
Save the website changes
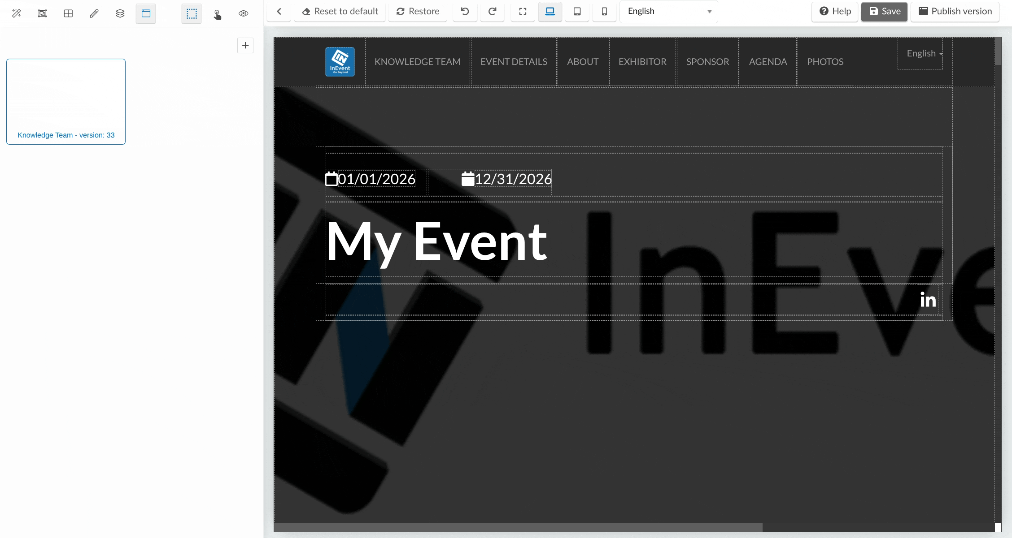coord(884,11)
